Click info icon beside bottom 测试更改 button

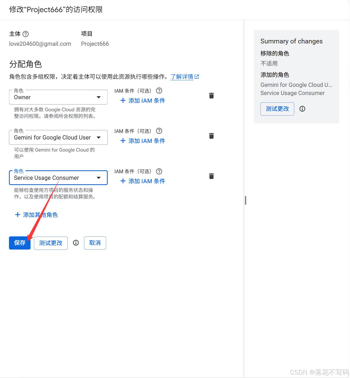(76, 243)
